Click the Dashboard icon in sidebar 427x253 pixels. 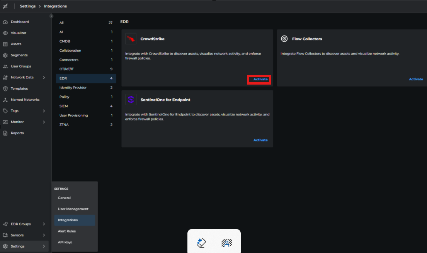tap(5, 22)
